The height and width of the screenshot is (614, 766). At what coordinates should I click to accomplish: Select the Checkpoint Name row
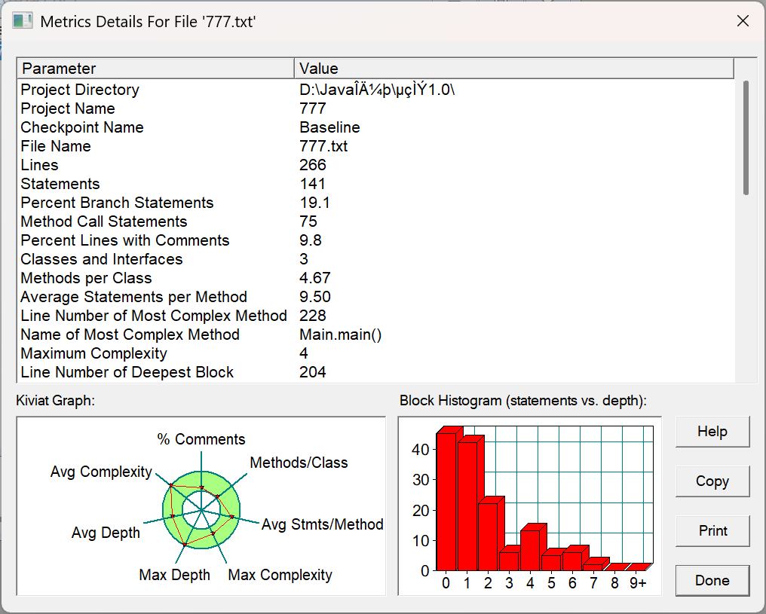pos(376,127)
